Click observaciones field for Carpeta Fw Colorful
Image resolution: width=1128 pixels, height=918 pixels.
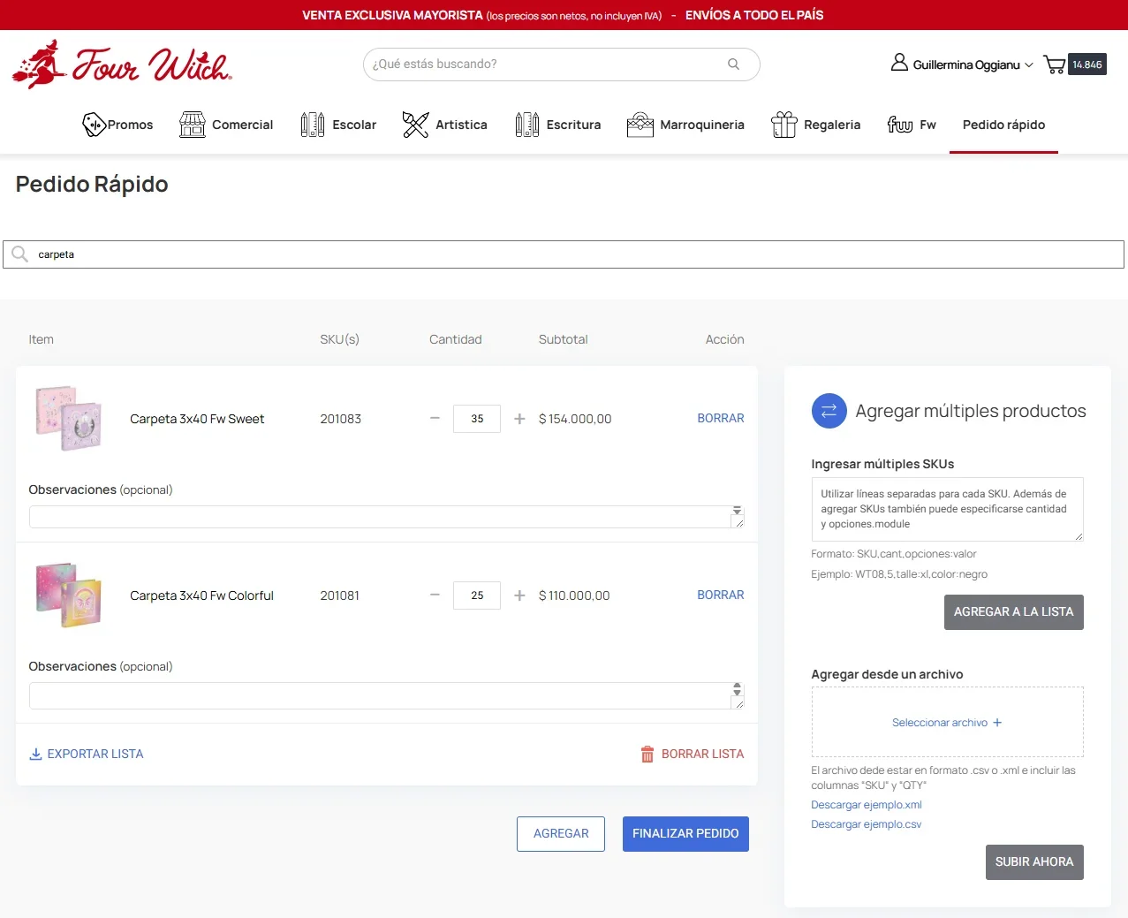click(386, 695)
